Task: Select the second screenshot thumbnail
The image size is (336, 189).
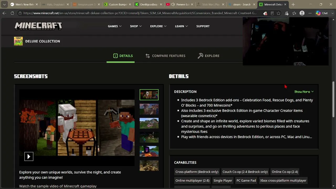Action: (x=149, y=109)
